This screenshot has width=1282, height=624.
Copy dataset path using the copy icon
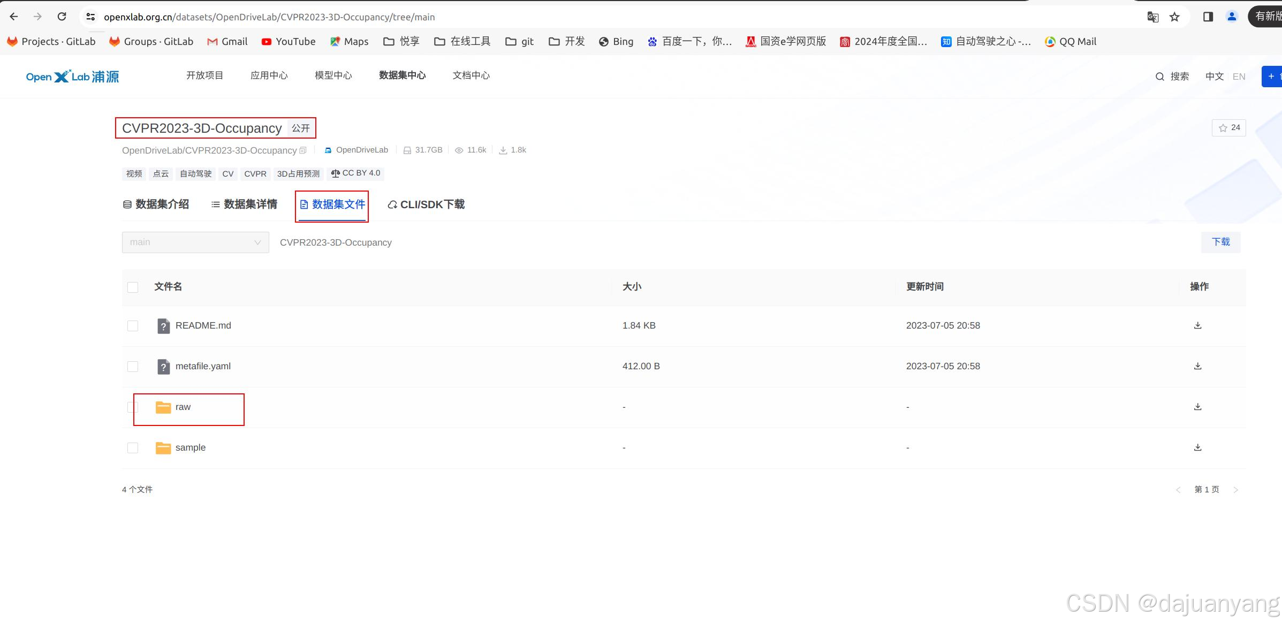click(303, 150)
